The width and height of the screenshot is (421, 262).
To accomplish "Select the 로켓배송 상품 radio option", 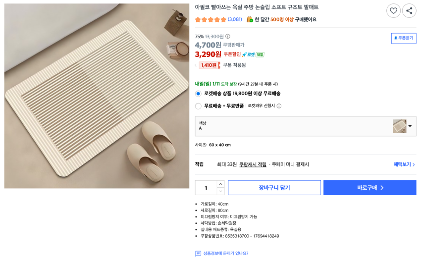I will click(x=198, y=94).
